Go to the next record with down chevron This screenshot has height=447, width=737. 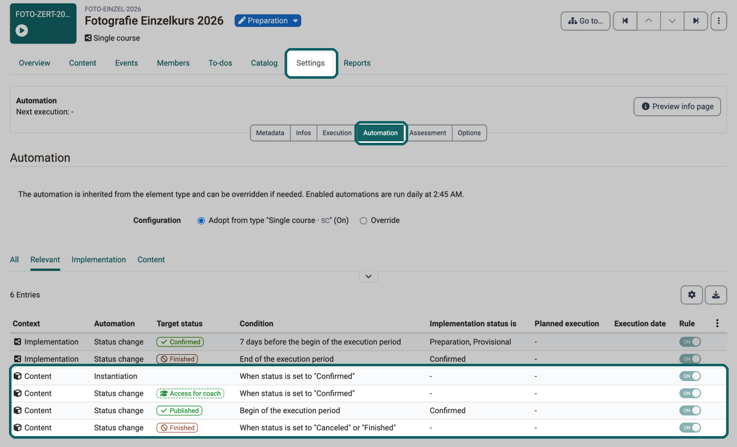[672, 20]
